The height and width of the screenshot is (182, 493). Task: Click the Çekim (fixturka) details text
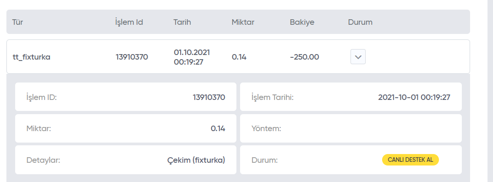click(196, 160)
